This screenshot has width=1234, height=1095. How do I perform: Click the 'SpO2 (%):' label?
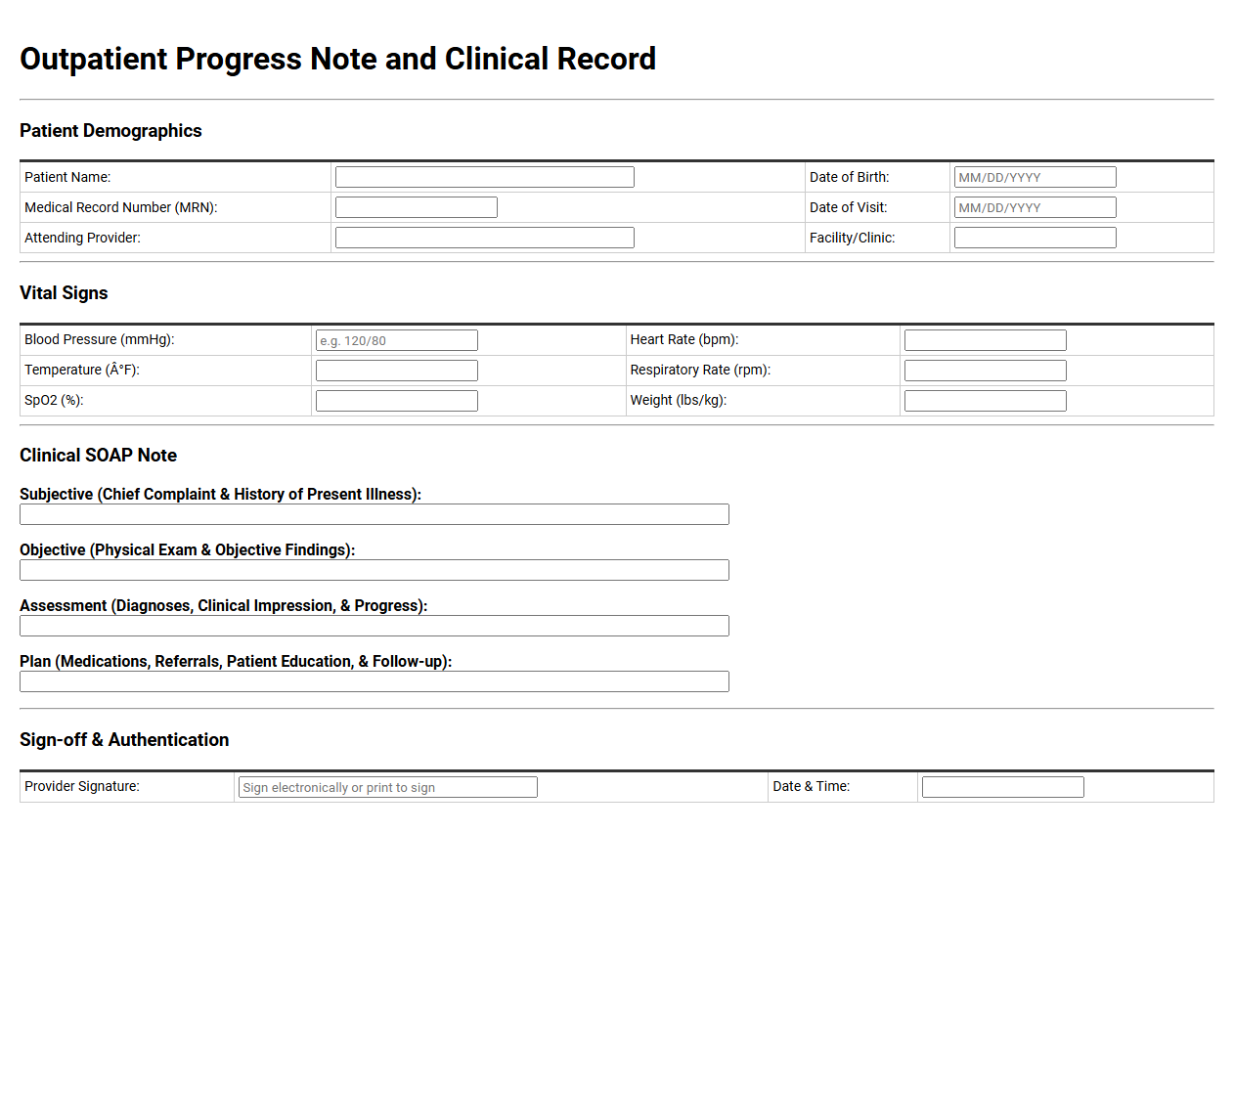click(54, 400)
